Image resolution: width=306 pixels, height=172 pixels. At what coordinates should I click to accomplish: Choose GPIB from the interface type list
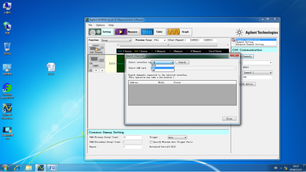click(x=162, y=66)
